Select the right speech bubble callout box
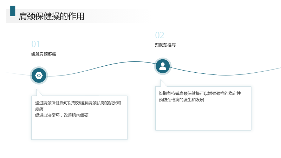This screenshot has width=281, height=158. pyautogui.click(x=203, y=108)
